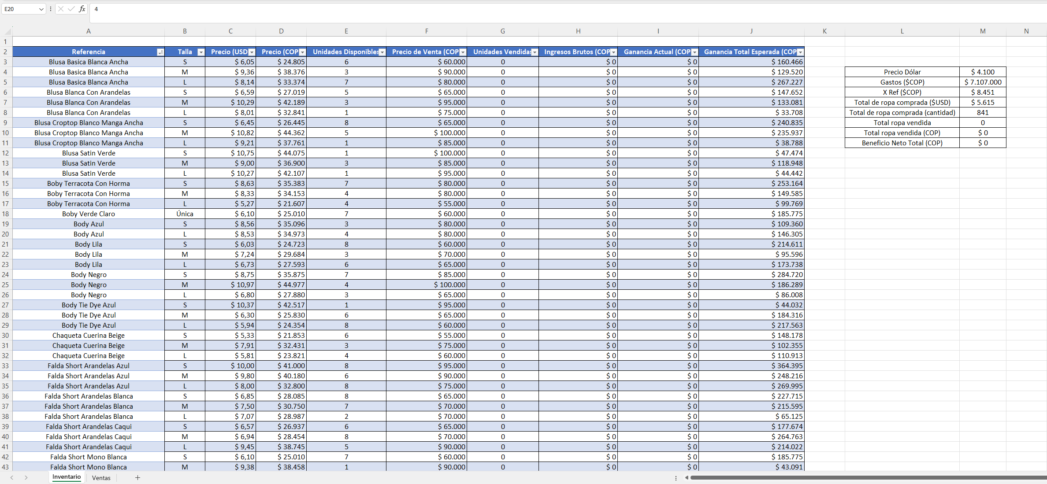Image resolution: width=1047 pixels, height=484 pixels.
Task: Select column E header
Action: 346,31
